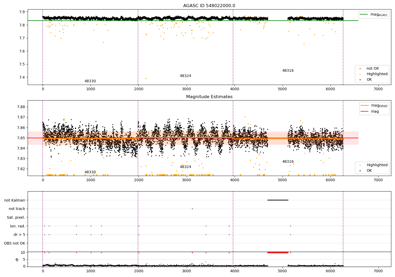Click the black 'not Kalman' flag segment
Viewport: 395px width, 277px height.
coord(278,200)
